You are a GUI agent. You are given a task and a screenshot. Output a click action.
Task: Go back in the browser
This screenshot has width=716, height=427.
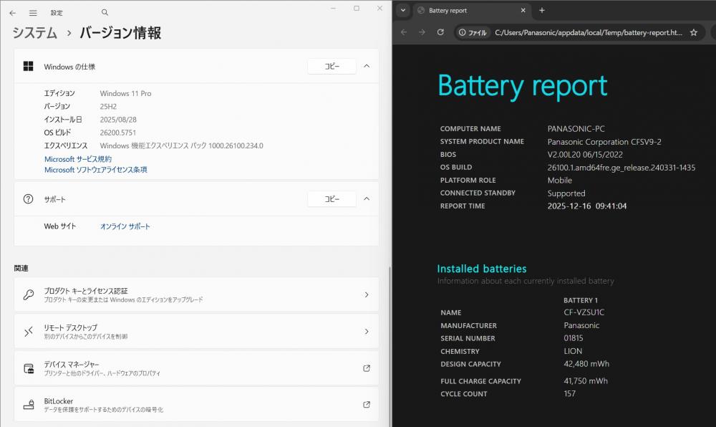[x=404, y=32]
